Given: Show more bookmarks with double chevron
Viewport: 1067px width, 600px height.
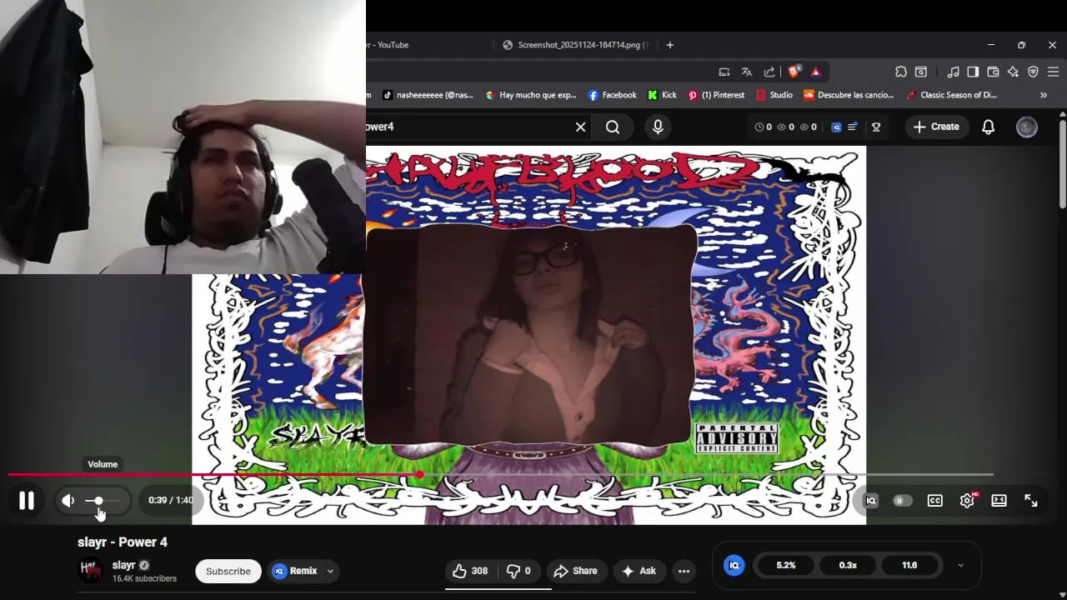Looking at the screenshot, I should click(x=1043, y=95).
